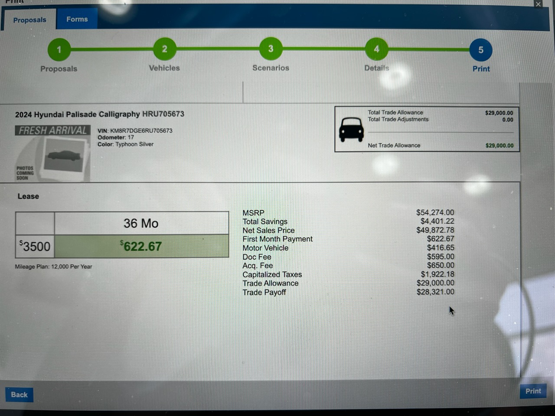
Task: Click the Trade Payoff value $28,321.00
Action: pyautogui.click(x=435, y=292)
